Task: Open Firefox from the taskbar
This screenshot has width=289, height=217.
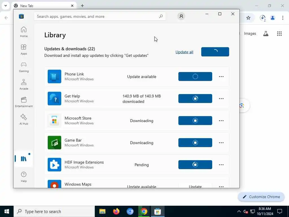Action: coord(116,211)
